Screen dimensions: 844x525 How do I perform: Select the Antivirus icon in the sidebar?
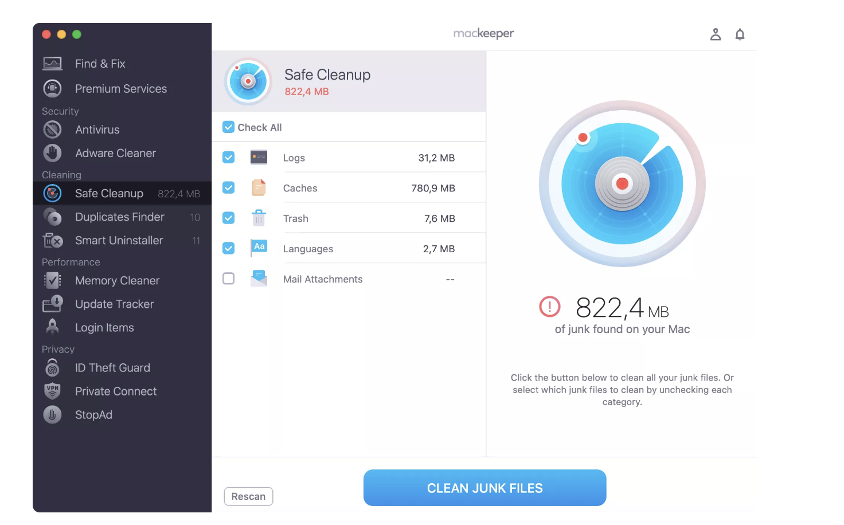[52, 130]
